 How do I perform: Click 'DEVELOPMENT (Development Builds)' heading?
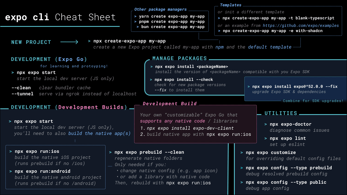pyautogui.click(x=69, y=107)
